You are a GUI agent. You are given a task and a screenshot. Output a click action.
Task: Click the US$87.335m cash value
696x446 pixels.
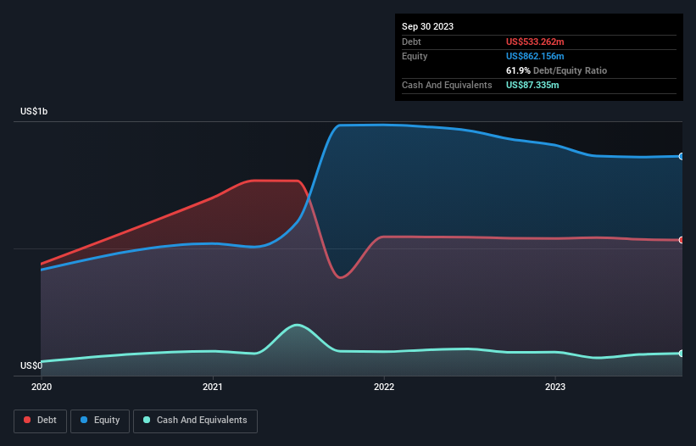[x=532, y=85]
